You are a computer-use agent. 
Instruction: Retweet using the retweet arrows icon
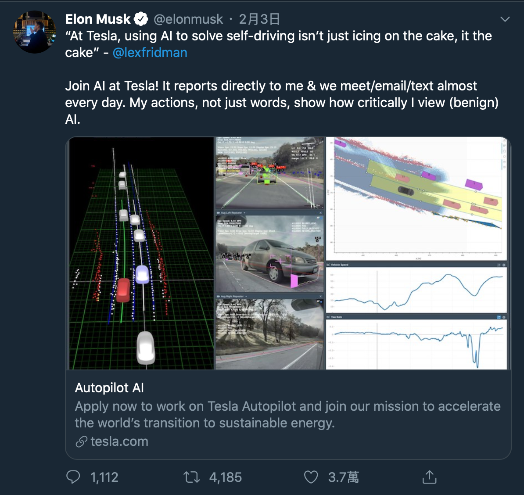(191, 477)
